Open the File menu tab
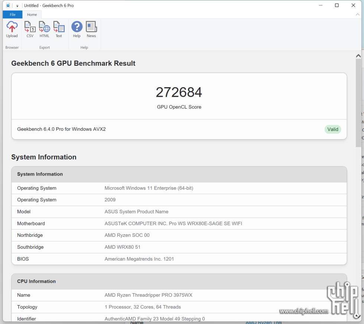Screen dimensions: 364x324 coord(13,14)
